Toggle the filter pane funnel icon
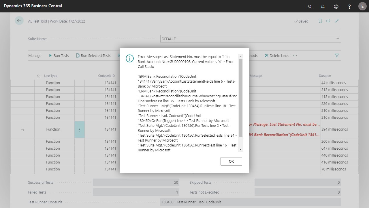The width and height of the screenshot is (369, 208). (337, 55)
